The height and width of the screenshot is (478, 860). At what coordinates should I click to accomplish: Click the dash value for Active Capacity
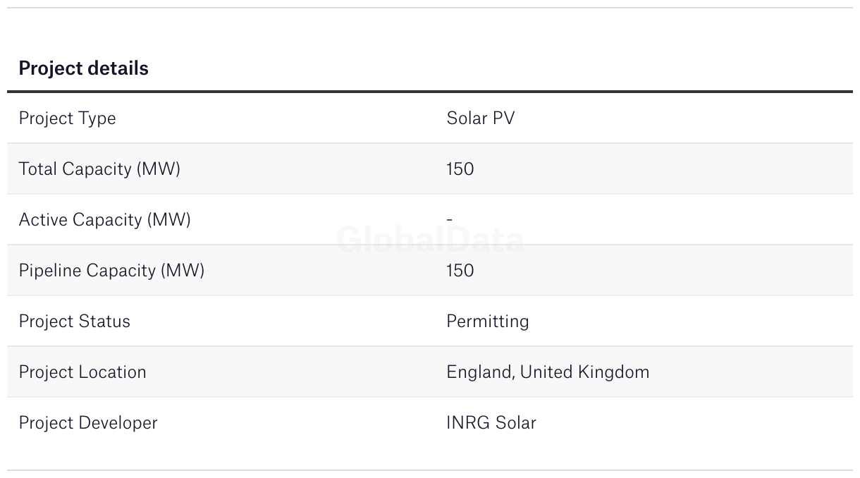tap(449, 220)
